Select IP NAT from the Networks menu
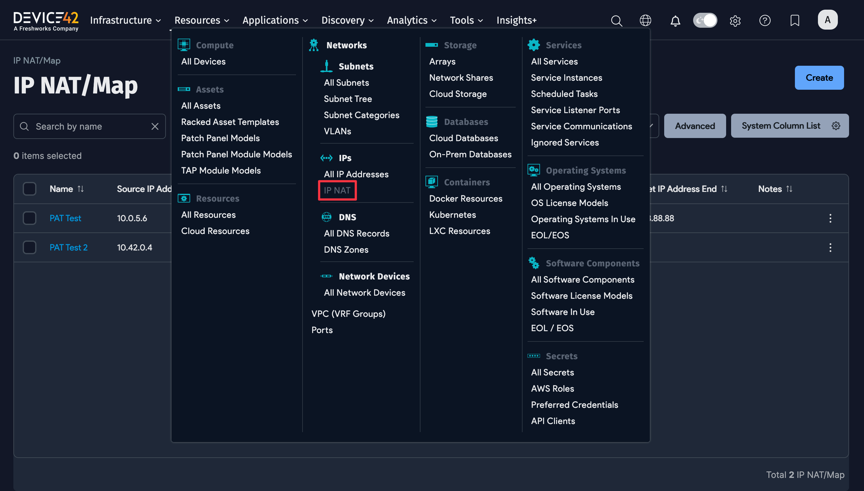Screen dimensions: 864x491 point(337,190)
